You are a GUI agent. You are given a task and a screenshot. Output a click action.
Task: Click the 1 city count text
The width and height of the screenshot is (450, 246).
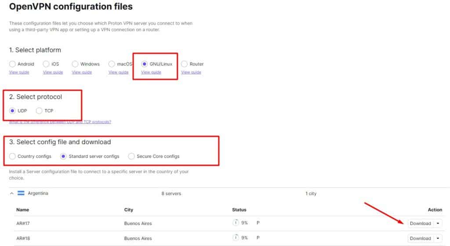click(x=311, y=194)
